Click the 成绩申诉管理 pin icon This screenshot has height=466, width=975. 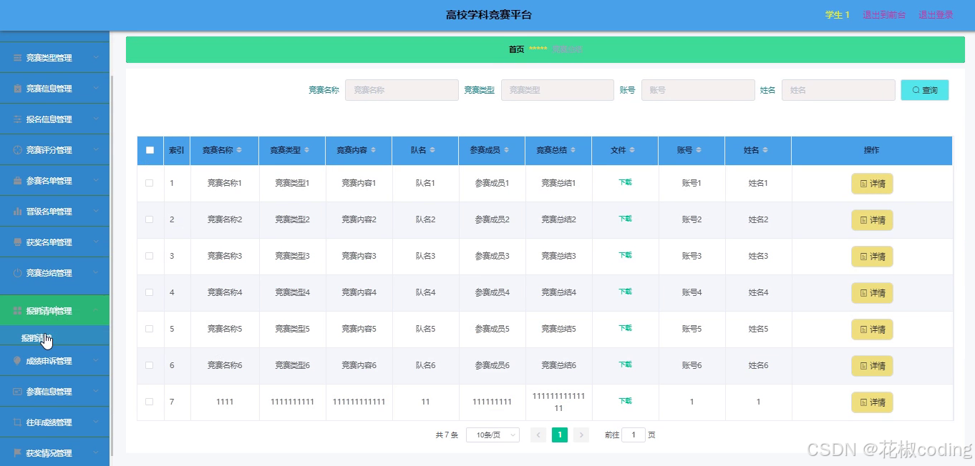17,361
